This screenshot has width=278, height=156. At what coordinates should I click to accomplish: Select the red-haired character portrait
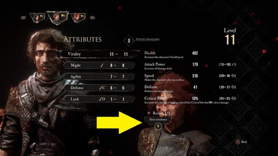(78, 18)
